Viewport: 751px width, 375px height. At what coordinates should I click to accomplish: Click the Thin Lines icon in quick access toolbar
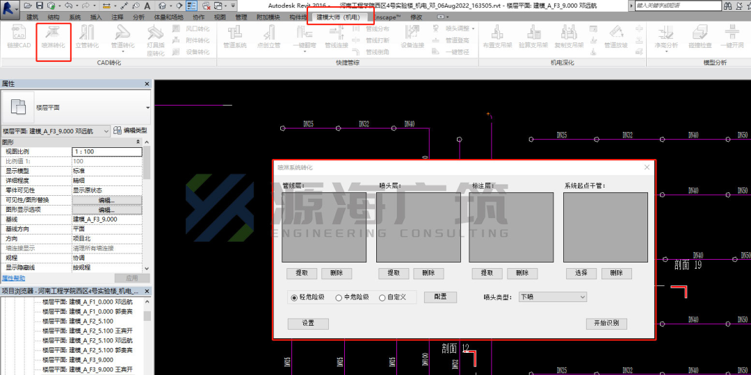pyautogui.click(x=192, y=6)
